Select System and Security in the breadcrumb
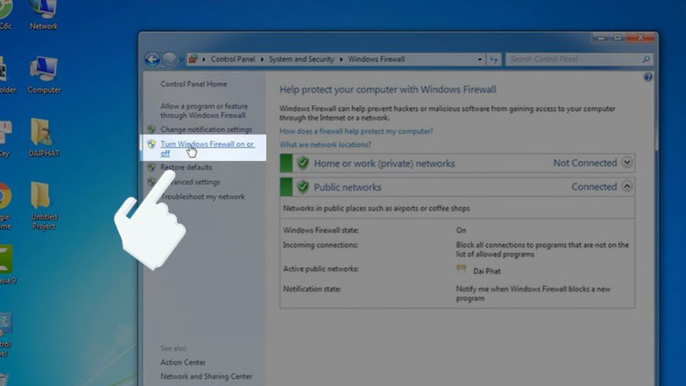This screenshot has width=686, height=386. [x=301, y=60]
